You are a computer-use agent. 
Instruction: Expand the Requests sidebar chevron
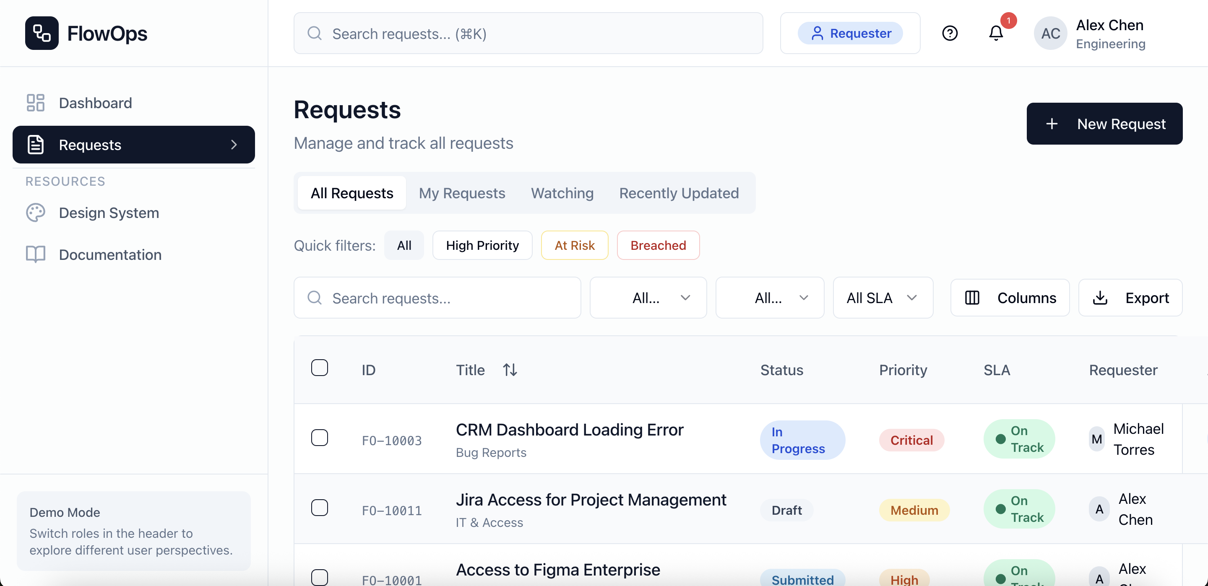coord(234,144)
